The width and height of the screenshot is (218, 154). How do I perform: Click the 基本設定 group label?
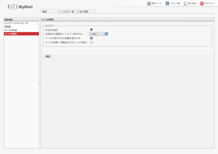[x=49, y=26]
